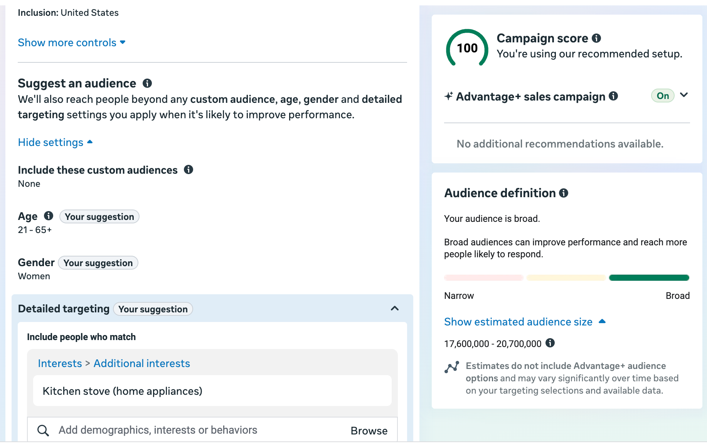
Task: Click info icon next to Campaign score
Action: 596,38
